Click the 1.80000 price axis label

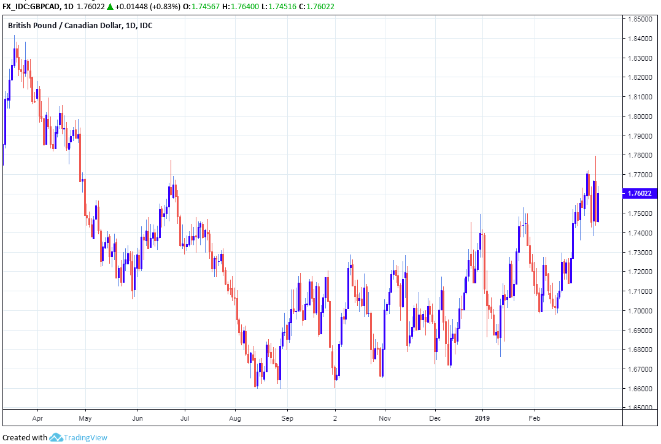[x=639, y=117]
